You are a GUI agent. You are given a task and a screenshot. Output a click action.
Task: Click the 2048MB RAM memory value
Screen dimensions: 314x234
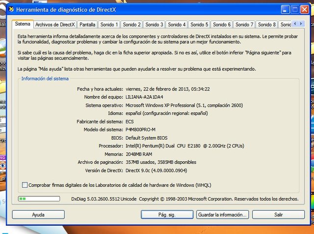(x=139, y=154)
